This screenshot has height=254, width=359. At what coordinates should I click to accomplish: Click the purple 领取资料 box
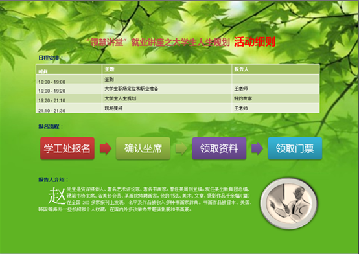click(x=219, y=148)
